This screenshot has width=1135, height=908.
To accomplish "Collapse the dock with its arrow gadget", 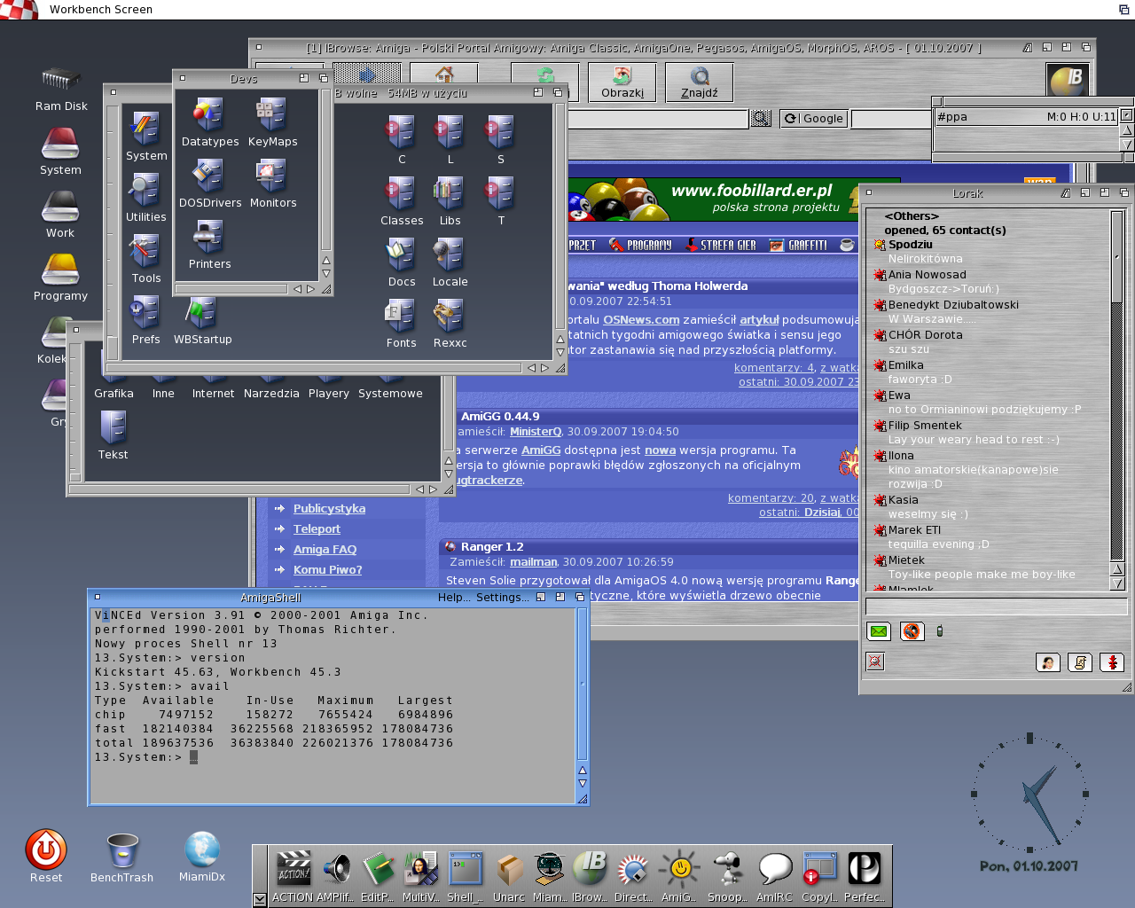I will coord(260,899).
